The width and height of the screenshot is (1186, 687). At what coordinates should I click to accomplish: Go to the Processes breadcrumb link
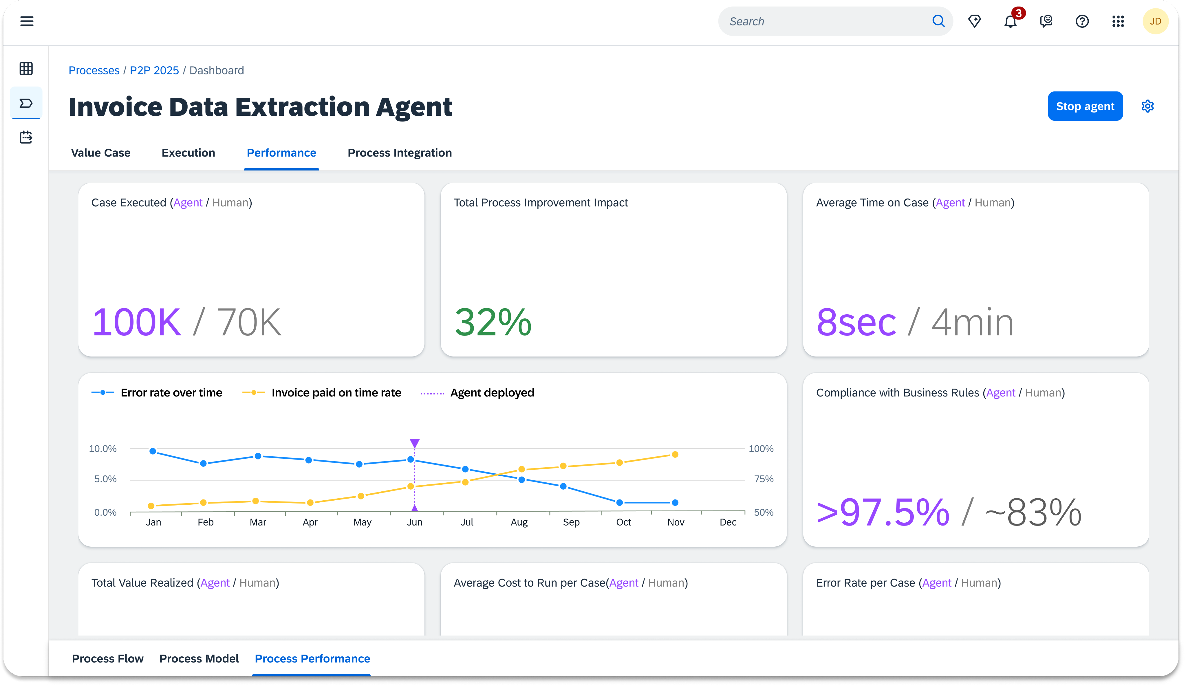[x=94, y=71]
